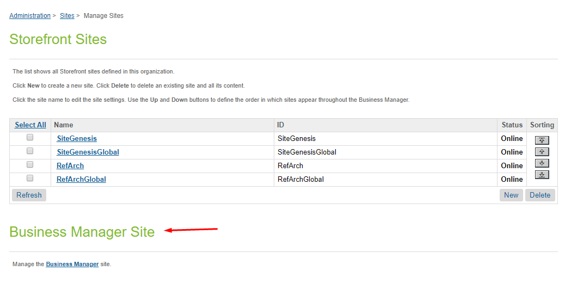Open the SiteGenesisGlobal site link
This screenshot has height=289, width=565.
tap(88, 152)
